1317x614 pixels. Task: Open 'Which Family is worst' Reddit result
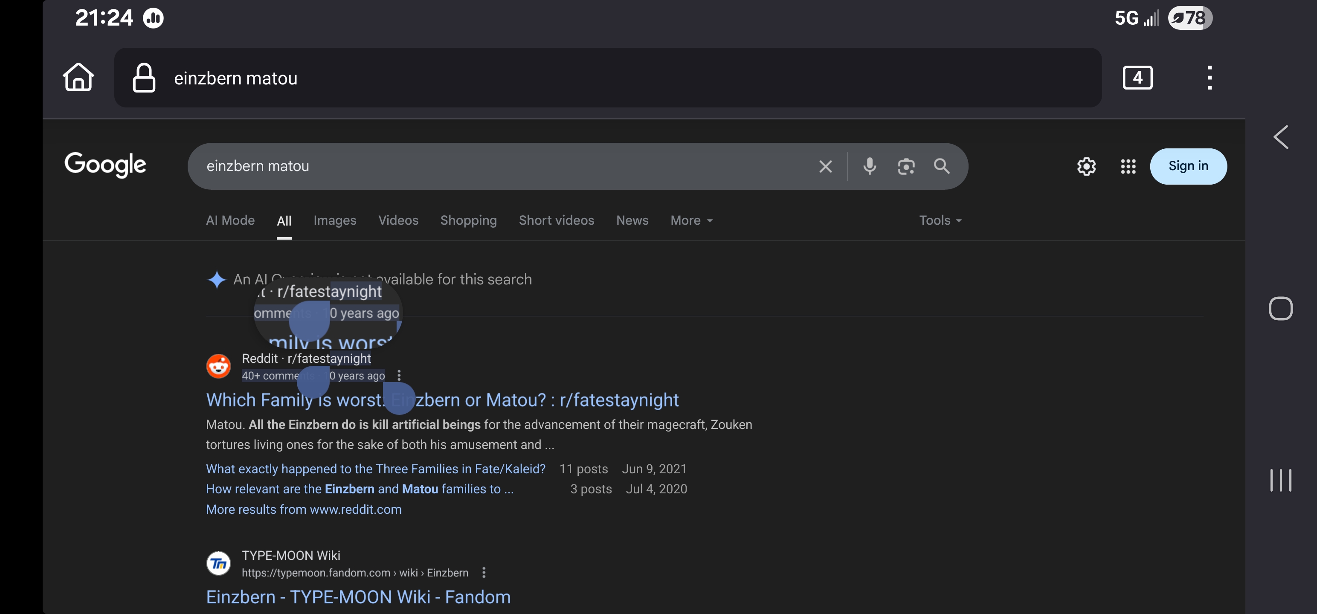pos(442,400)
